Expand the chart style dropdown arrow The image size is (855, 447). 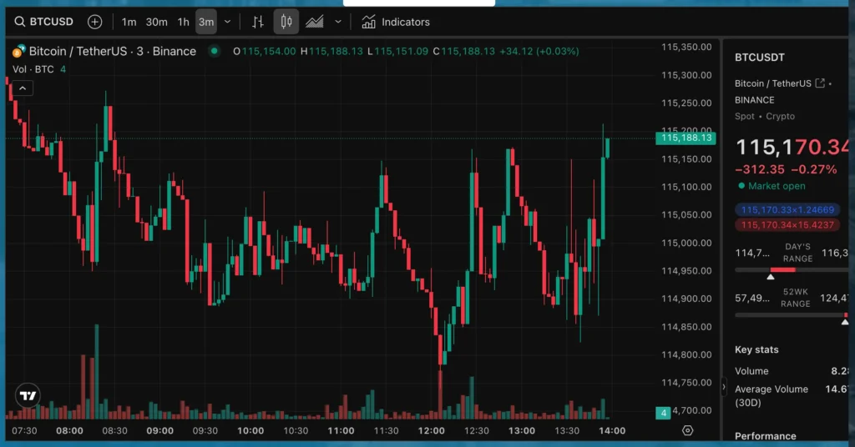click(x=337, y=22)
